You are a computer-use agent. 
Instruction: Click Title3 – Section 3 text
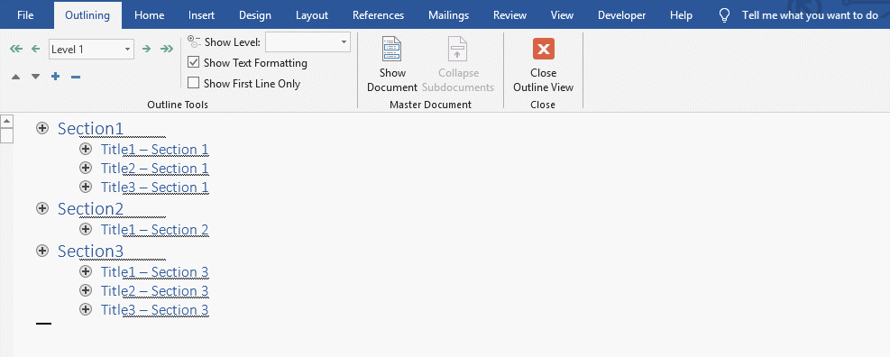154,310
